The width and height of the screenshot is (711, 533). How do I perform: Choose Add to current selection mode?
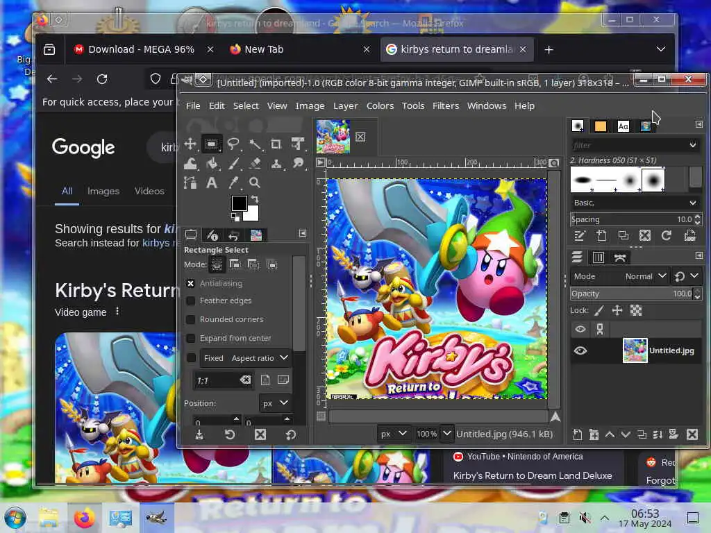[235, 264]
